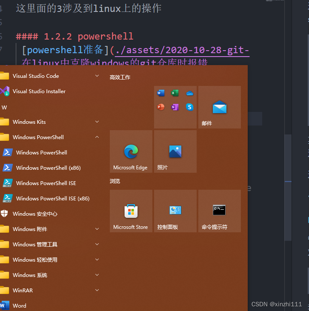Click Windows PowerShell app icon
Image resolution: width=309 pixels, height=311 pixels.
click(x=8, y=152)
